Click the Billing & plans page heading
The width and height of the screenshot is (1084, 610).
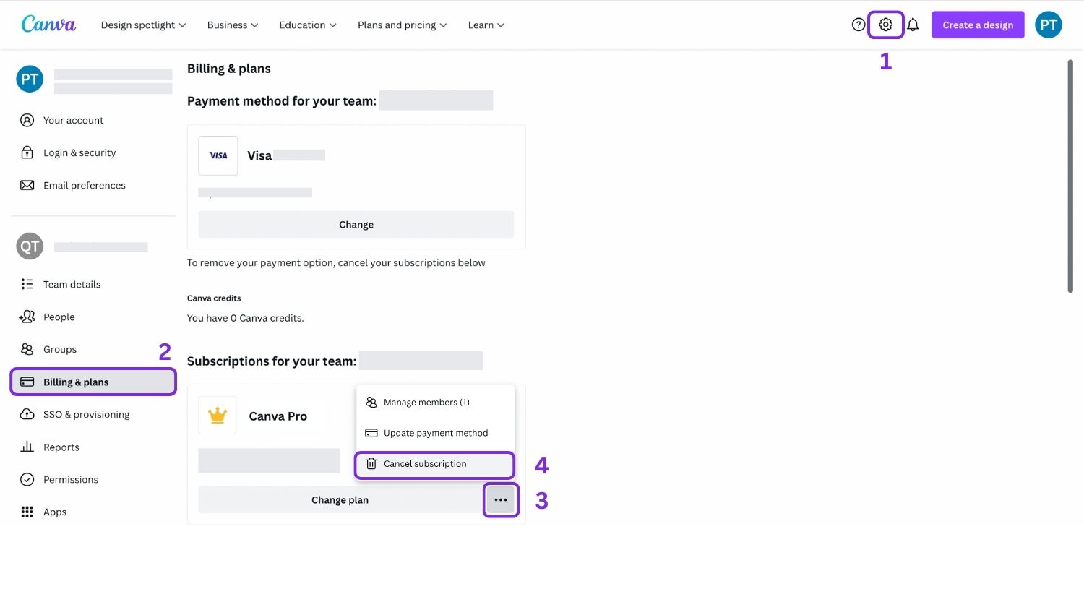click(x=229, y=69)
